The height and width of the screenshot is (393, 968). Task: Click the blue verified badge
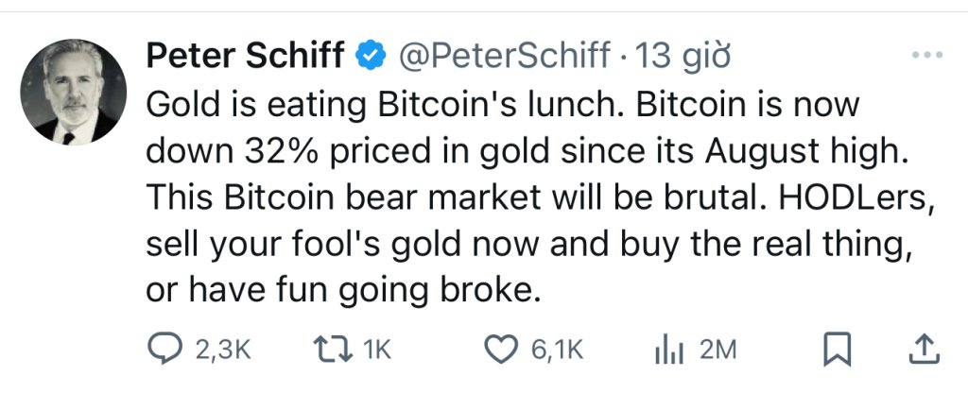point(370,57)
